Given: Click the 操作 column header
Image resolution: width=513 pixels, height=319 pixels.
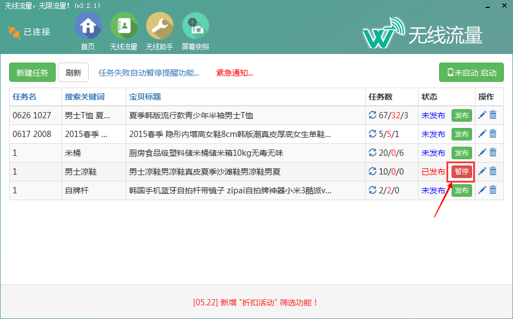Looking at the screenshot, I should 486,97.
